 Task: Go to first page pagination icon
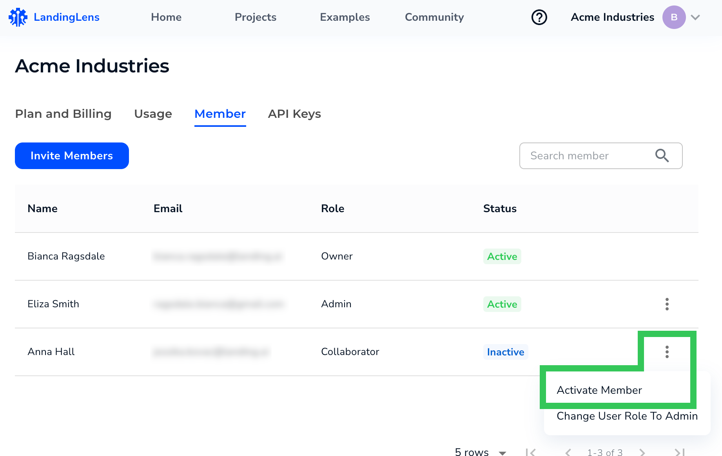tap(530, 452)
